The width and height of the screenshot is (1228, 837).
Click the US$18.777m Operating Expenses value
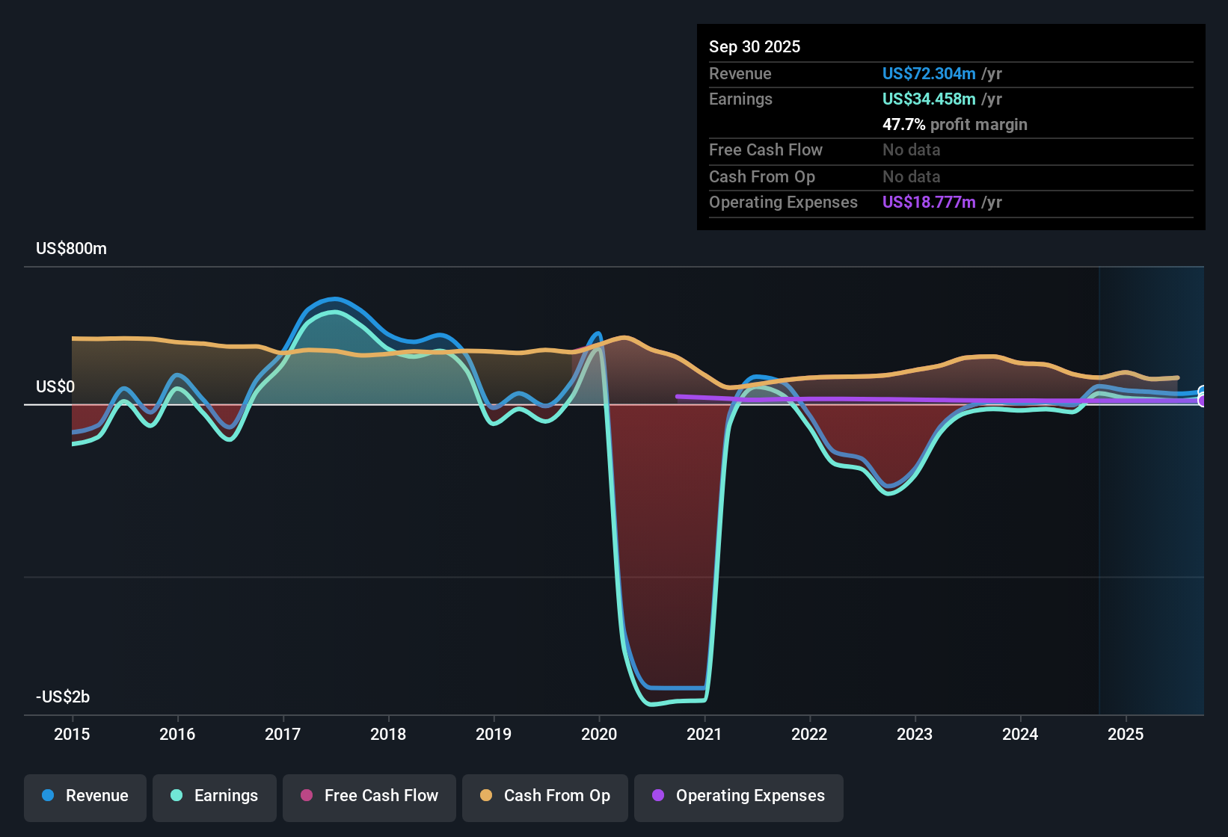tap(928, 202)
